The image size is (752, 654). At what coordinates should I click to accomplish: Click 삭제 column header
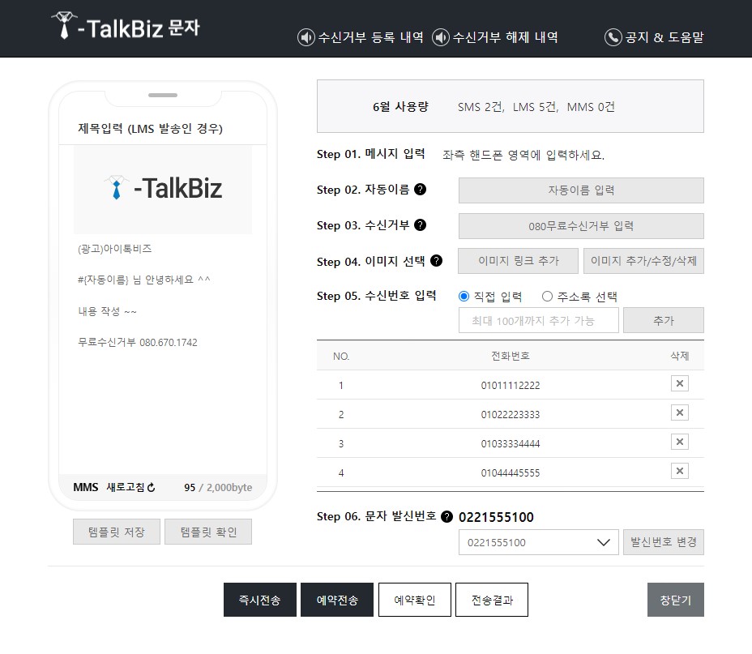click(x=680, y=356)
